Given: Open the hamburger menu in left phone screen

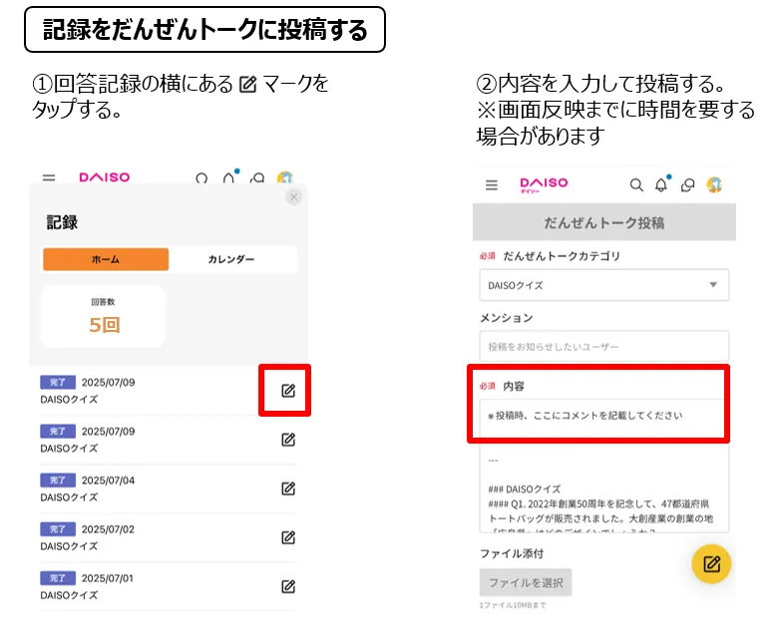Looking at the screenshot, I should [x=49, y=177].
